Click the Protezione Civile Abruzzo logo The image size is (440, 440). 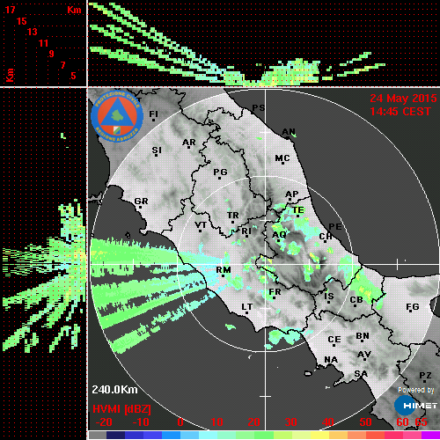coord(117,116)
